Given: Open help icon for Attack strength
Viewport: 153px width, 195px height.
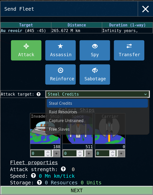Looking at the screenshot, I should coord(63,169).
